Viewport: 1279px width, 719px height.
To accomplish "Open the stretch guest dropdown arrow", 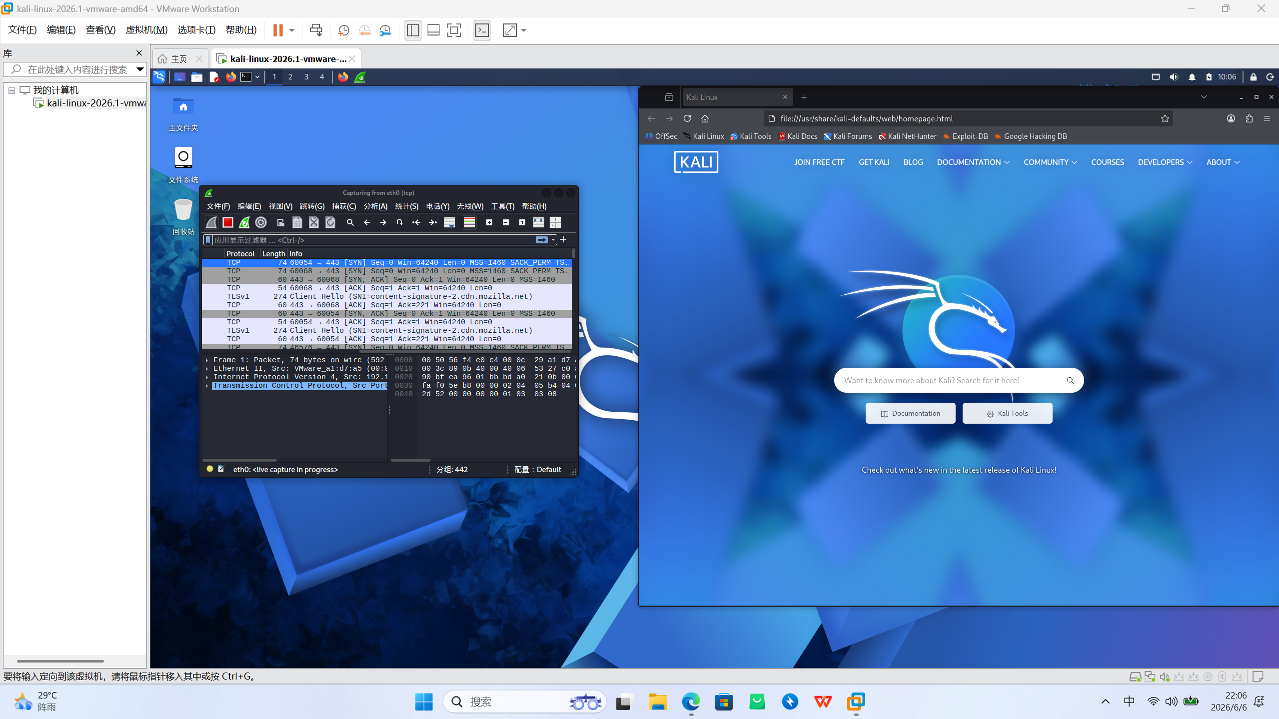I will click(x=524, y=30).
